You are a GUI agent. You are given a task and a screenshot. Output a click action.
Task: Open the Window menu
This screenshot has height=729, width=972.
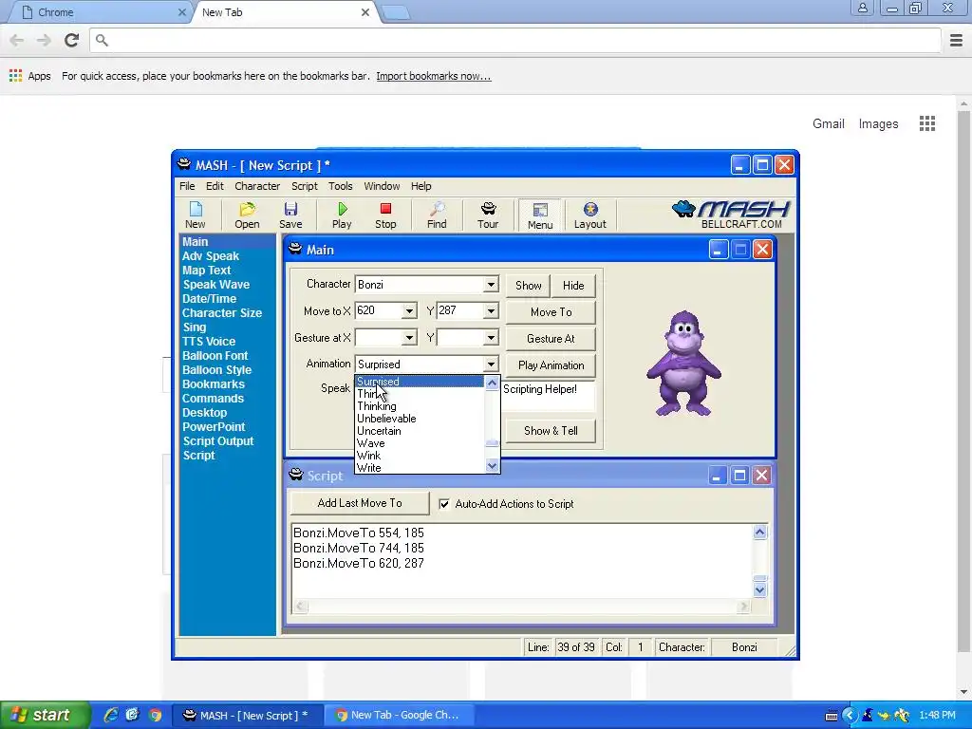click(x=382, y=186)
